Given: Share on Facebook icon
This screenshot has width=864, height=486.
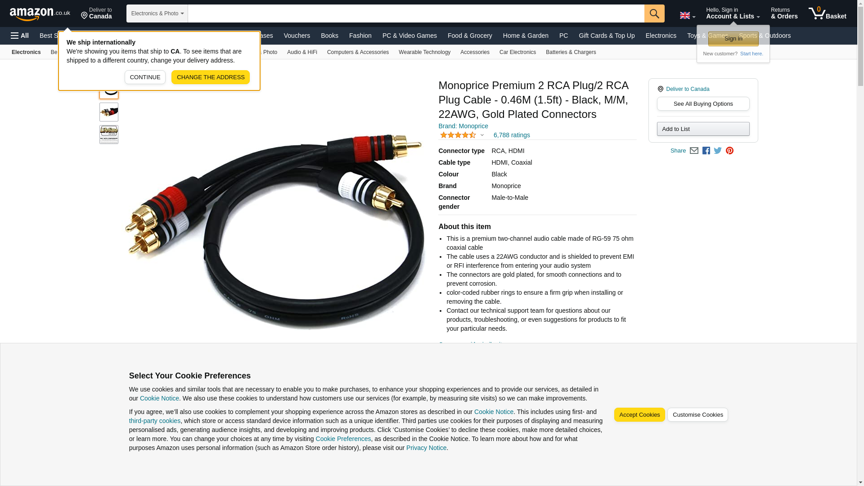Looking at the screenshot, I should (706, 151).
